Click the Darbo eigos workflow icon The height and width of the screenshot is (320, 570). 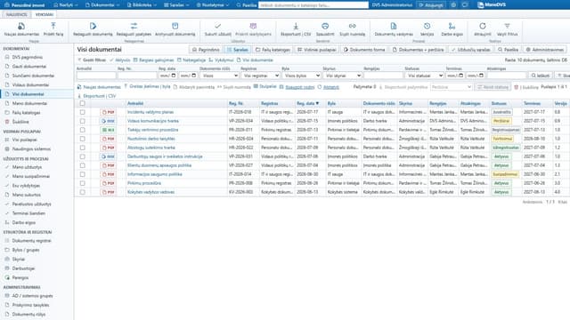pos(452,26)
